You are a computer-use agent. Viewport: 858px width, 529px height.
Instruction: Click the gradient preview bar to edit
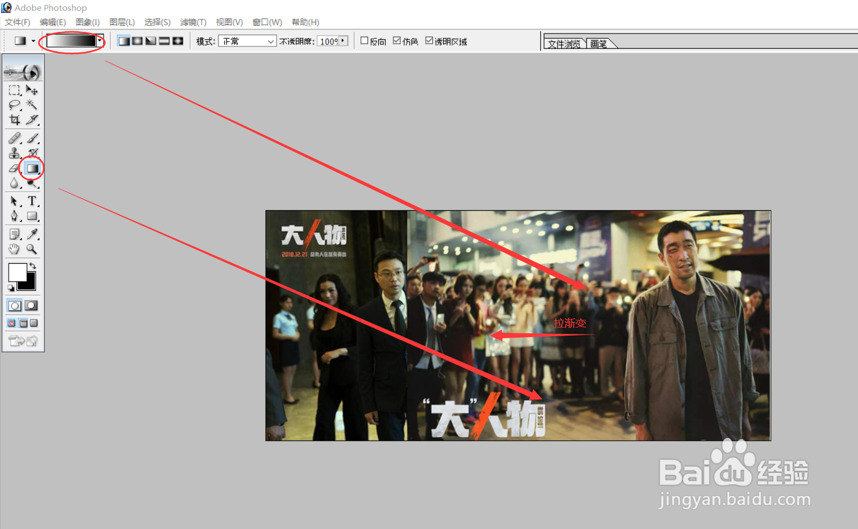tap(71, 41)
